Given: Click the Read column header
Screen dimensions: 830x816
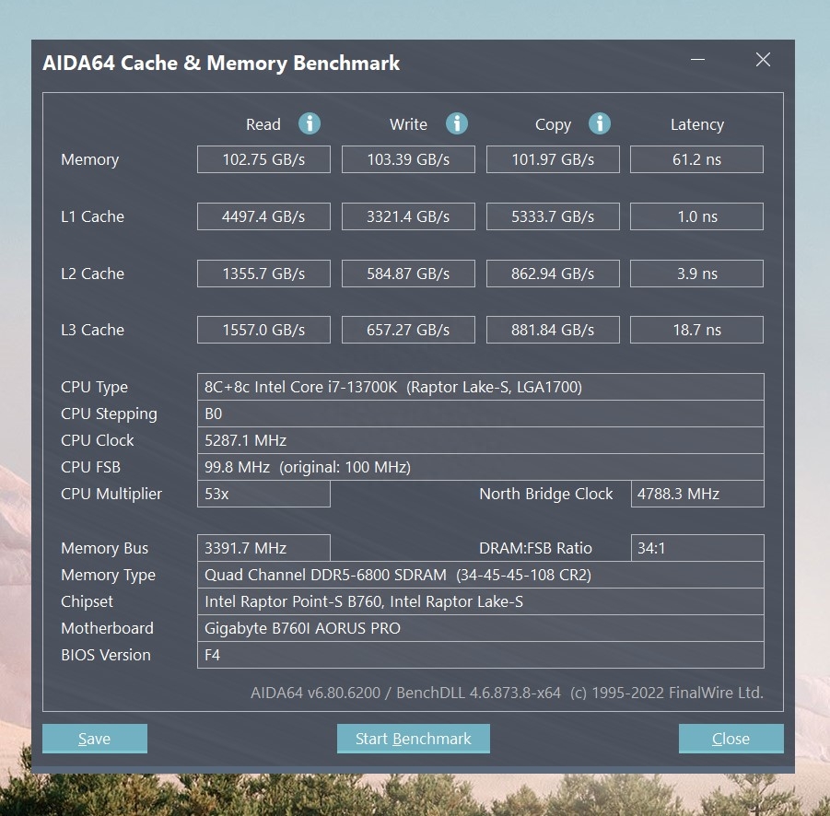Looking at the screenshot, I should pos(263,124).
